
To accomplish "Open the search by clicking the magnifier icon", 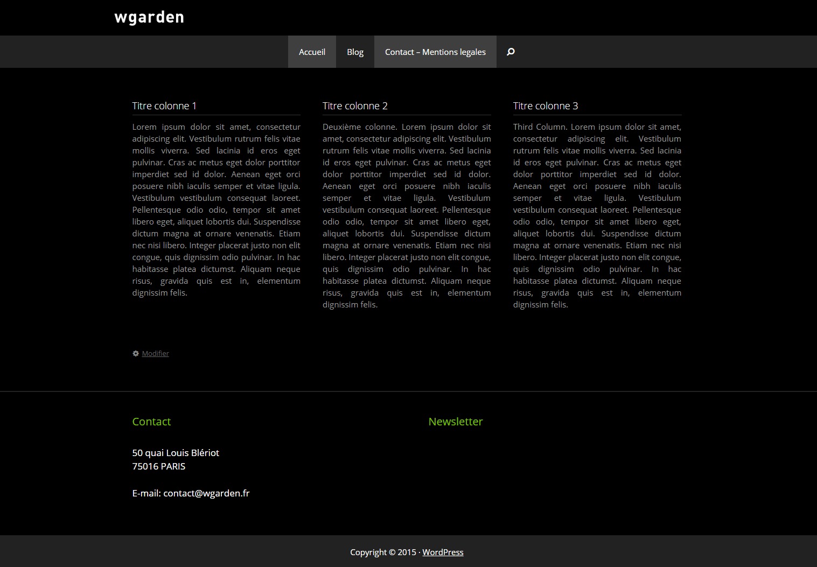I will click(x=509, y=52).
